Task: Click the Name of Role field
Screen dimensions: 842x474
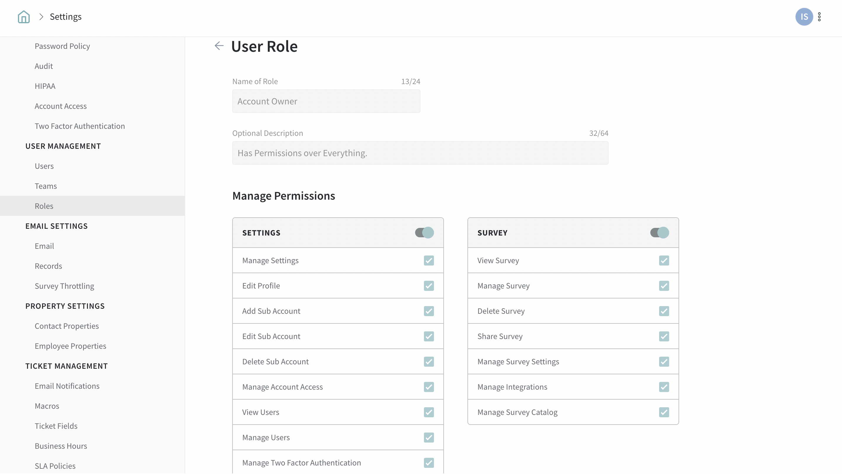Action: (326, 101)
